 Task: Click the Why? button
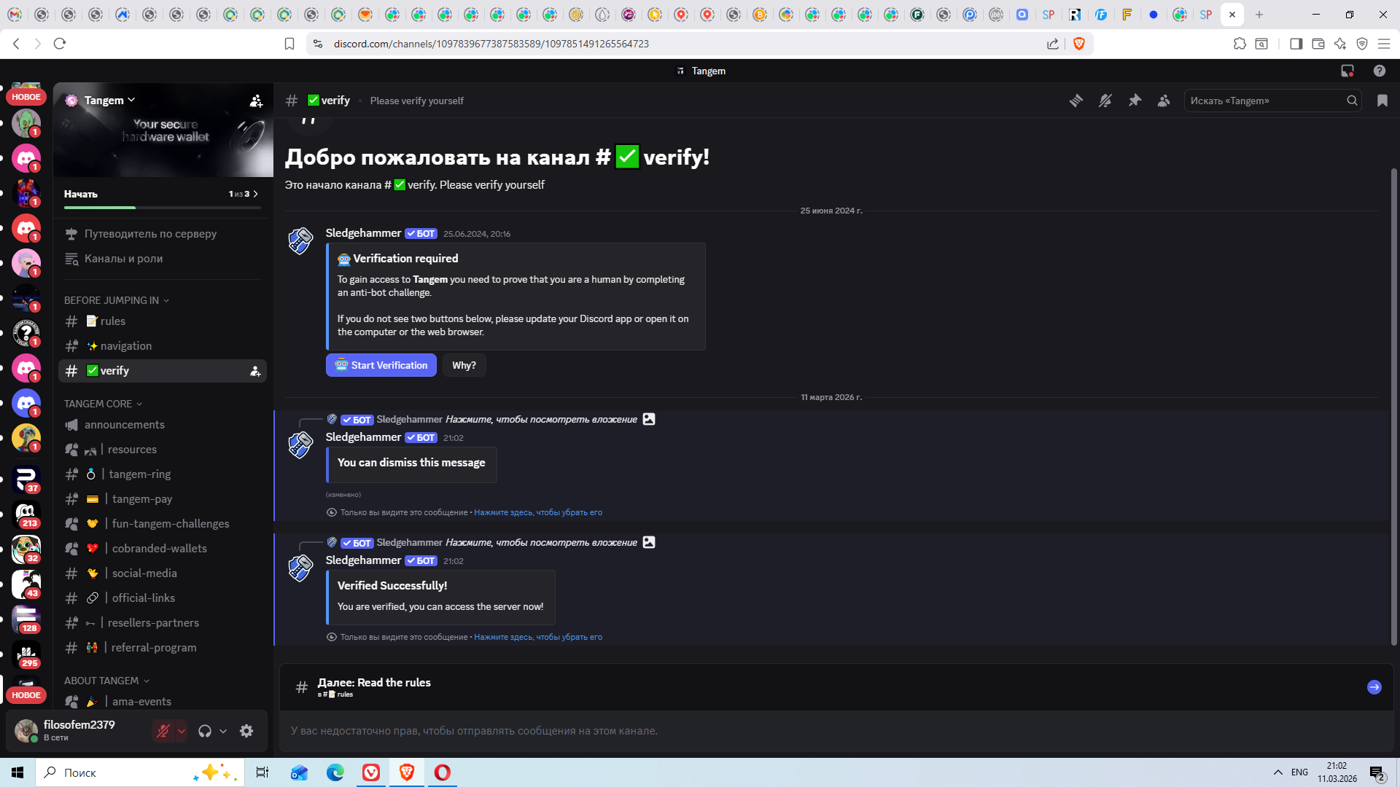(464, 365)
